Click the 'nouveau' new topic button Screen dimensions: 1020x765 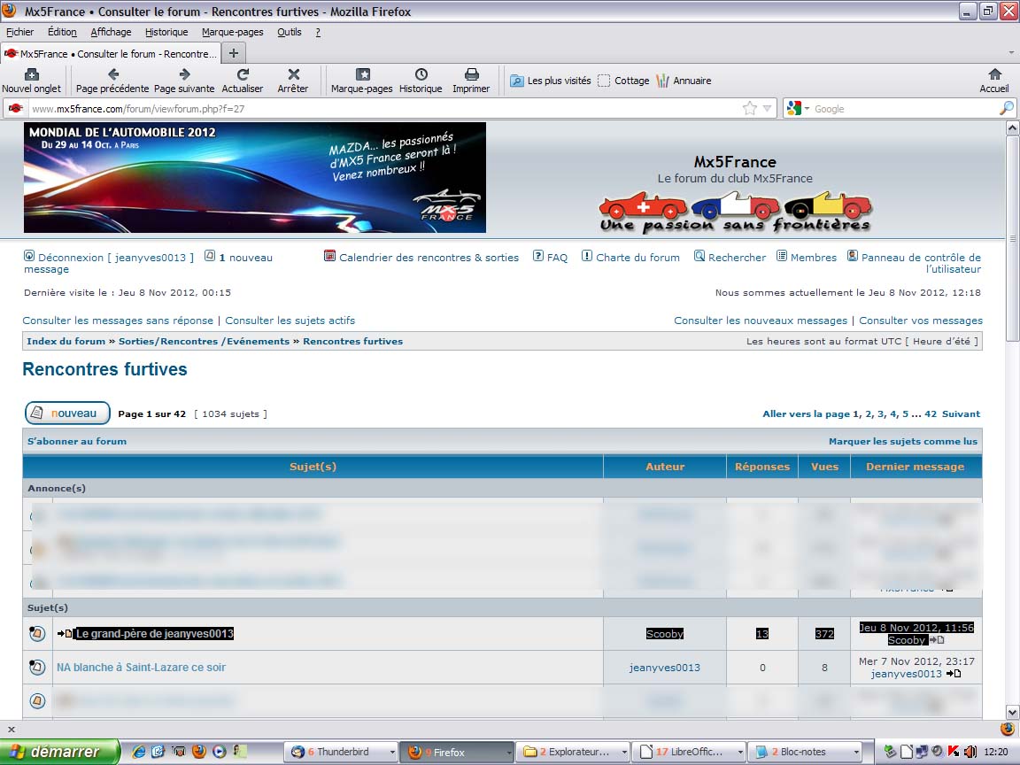tap(67, 413)
